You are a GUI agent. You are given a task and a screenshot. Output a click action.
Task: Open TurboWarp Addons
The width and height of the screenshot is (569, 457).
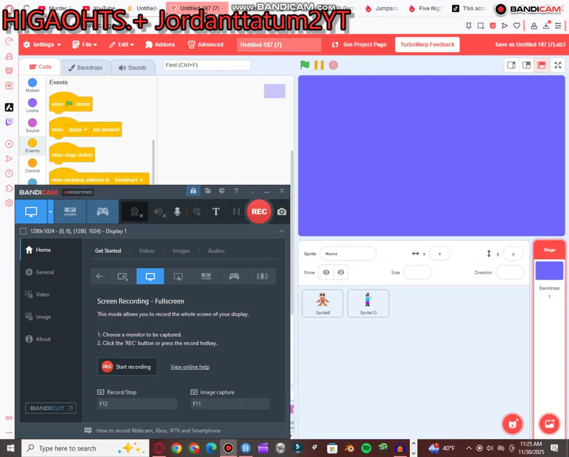coord(160,45)
